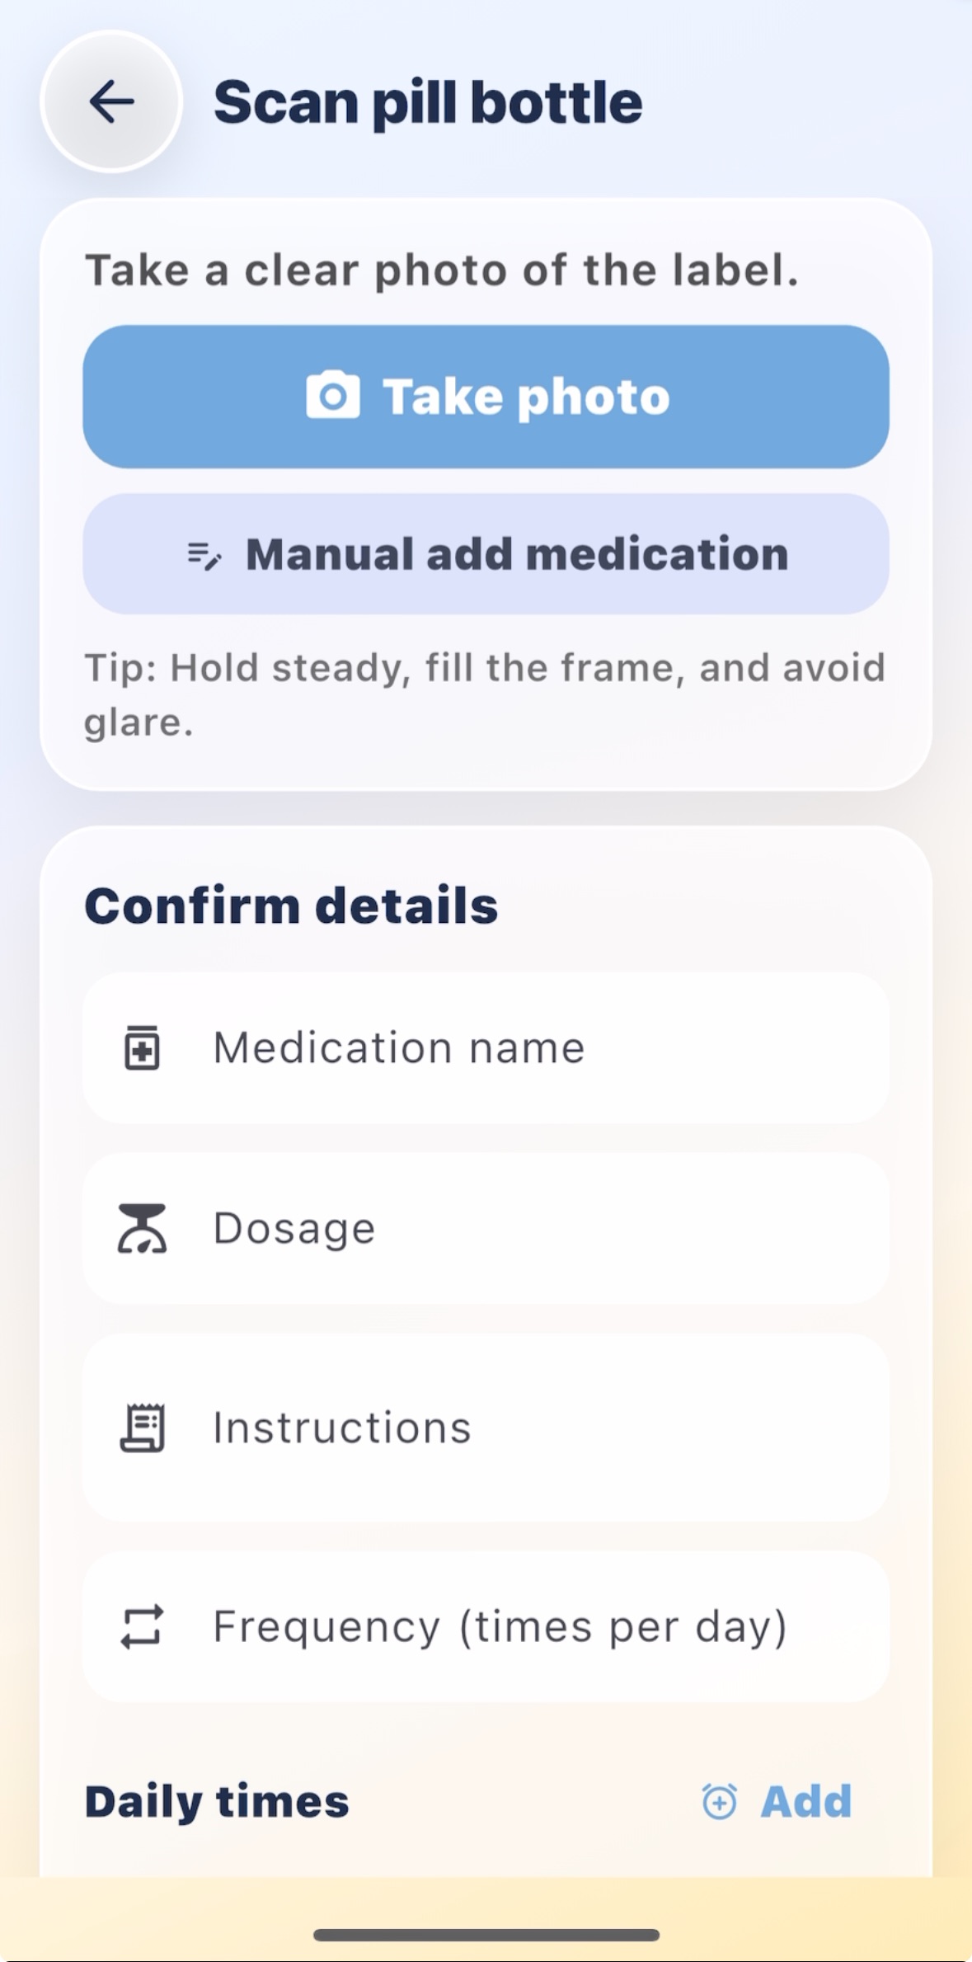Tap the instructions receipt icon
The image size is (972, 1962).
point(142,1428)
